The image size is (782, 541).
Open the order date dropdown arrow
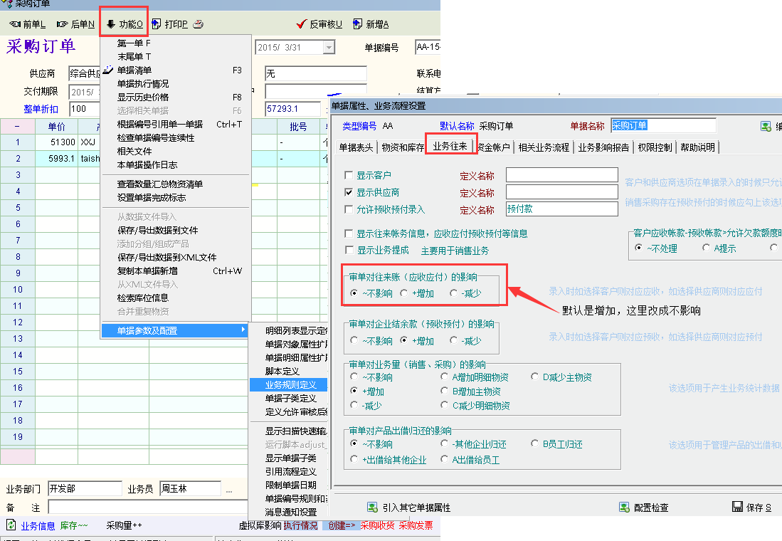coord(328,48)
